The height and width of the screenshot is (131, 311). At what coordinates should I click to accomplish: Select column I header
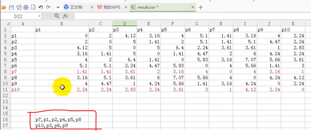(245, 24)
